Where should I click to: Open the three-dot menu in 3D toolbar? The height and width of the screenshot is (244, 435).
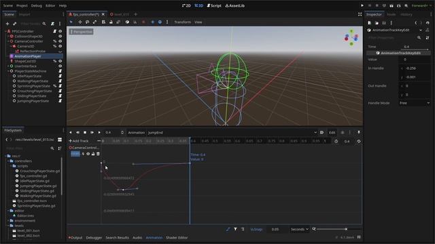click(x=167, y=22)
